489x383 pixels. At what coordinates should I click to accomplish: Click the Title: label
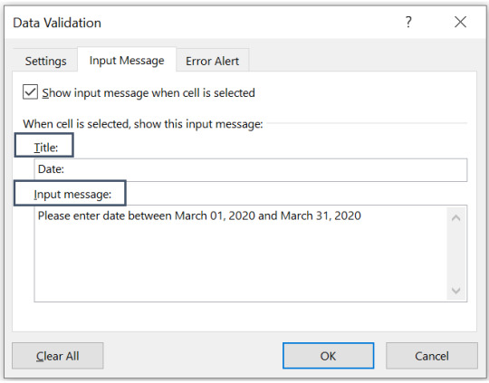coord(46,148)
